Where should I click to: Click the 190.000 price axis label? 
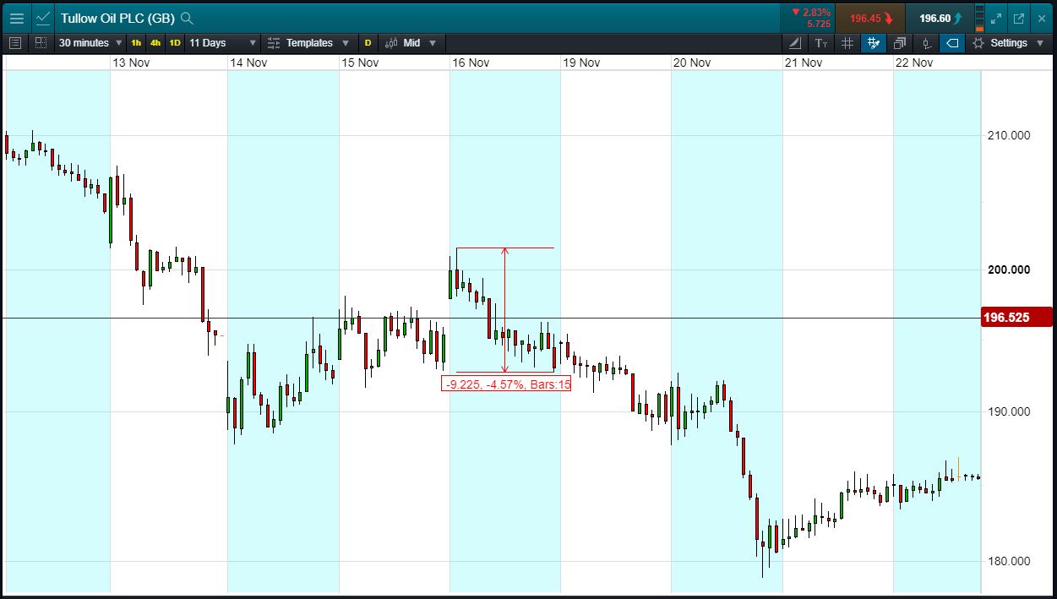pyautogui.click(x=1009, y=411)
